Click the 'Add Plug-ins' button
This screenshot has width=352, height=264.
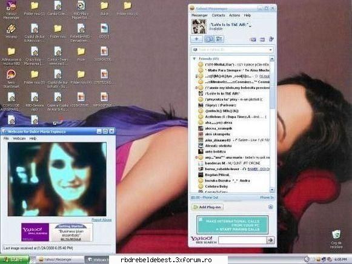pos(207,207)
